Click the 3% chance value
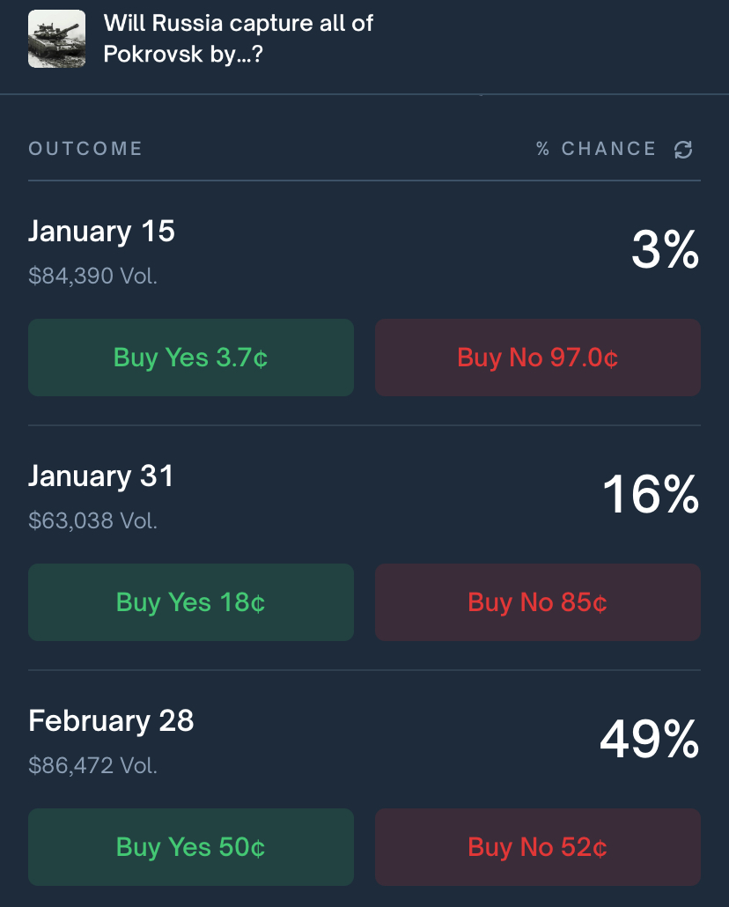Image resolution: width=729 pixels, height=907 pixels. 665,251
